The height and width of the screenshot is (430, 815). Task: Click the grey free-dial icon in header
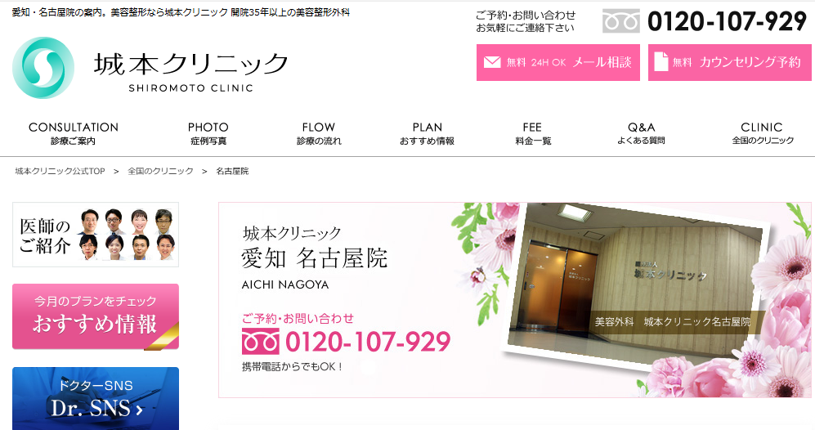[x=621, y=20]
